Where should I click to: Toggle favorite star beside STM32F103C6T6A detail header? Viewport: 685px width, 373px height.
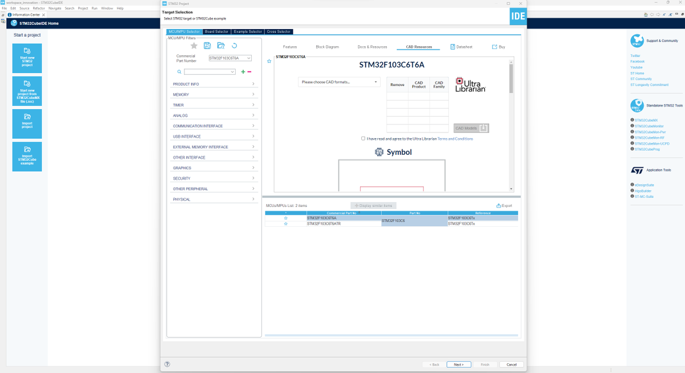(x=269, y=61)
